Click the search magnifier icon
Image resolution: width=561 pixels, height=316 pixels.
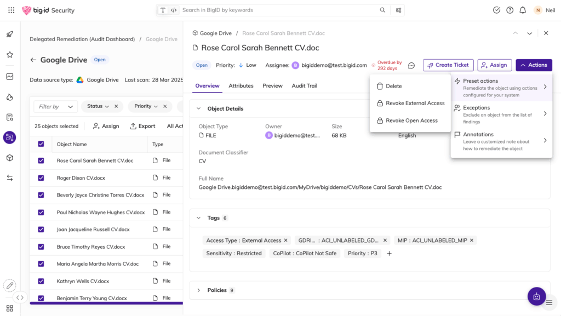(x=382, y=10)
